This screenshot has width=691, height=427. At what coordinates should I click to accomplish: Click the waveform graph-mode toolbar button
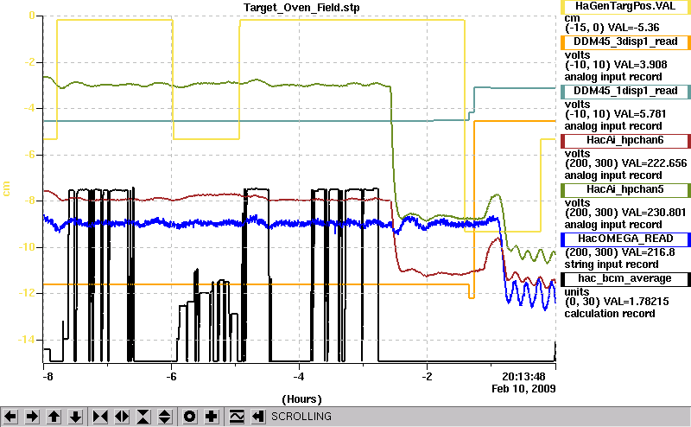[x=237, y=417]
